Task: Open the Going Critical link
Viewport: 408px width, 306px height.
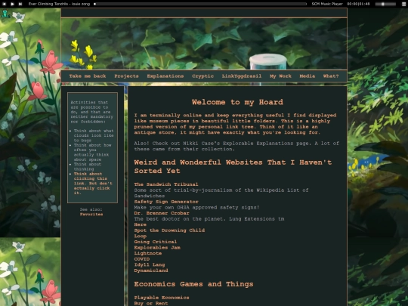Action: click(156, 242)
